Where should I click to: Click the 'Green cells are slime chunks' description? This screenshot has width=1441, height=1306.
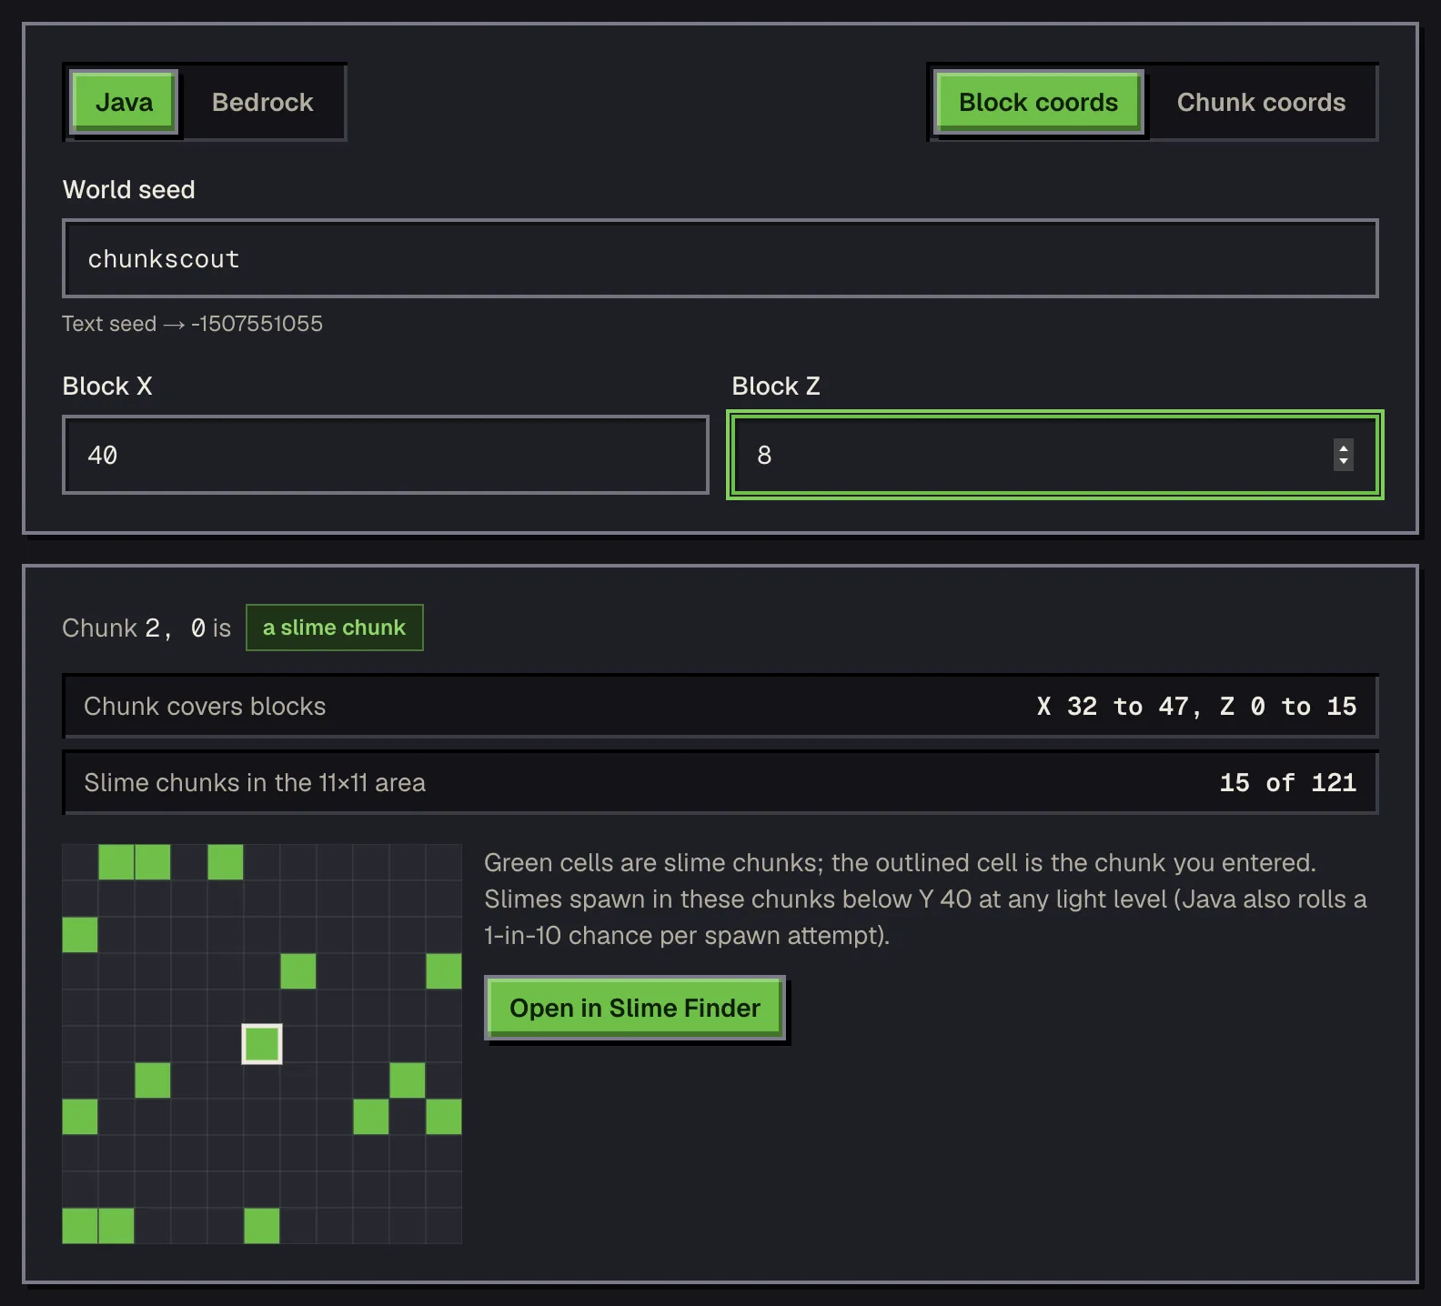tap(925, 899)
